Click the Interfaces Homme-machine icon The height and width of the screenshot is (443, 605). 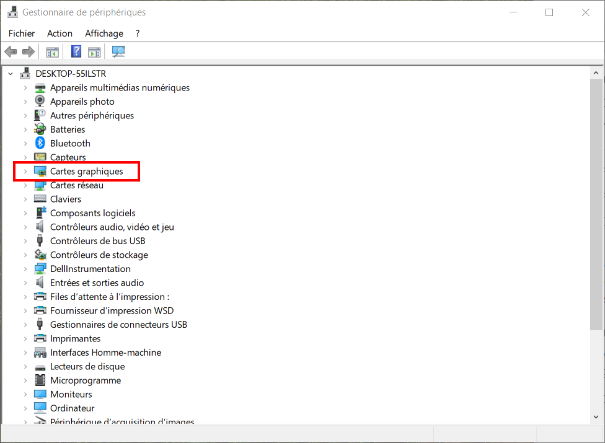40,353
